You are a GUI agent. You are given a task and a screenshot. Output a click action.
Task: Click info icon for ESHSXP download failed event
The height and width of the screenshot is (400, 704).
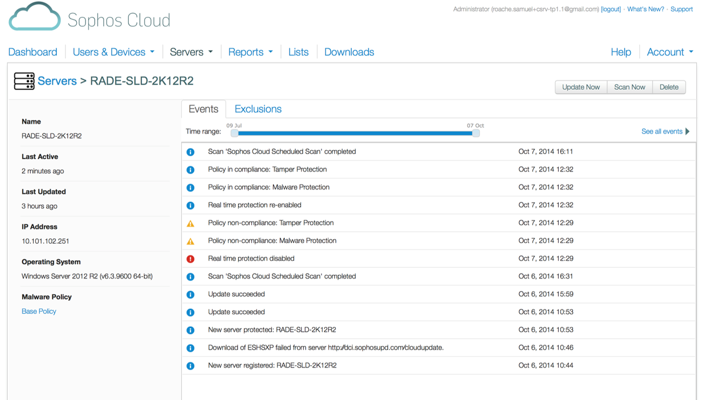pyautogui.click(x=190, y=348)
